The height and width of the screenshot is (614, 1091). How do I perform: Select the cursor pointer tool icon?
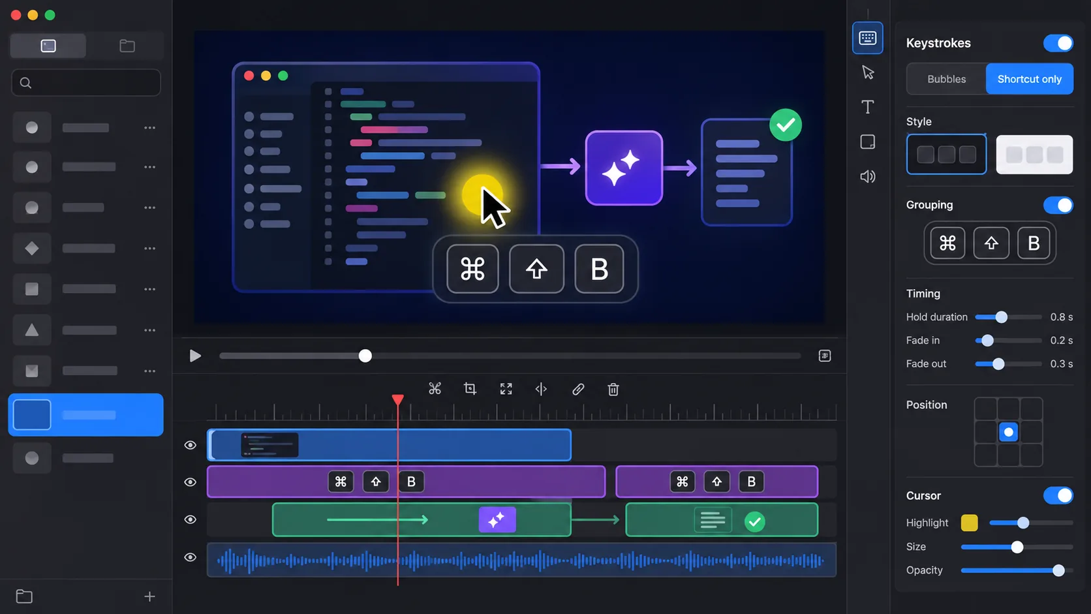tap(867, 72)
